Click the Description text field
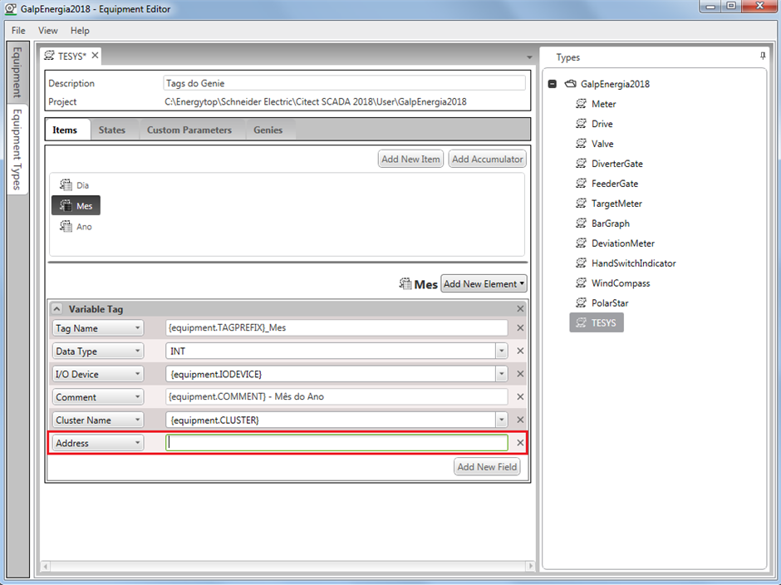Viewport: 781px width, 585px height. tap(344, 83)
